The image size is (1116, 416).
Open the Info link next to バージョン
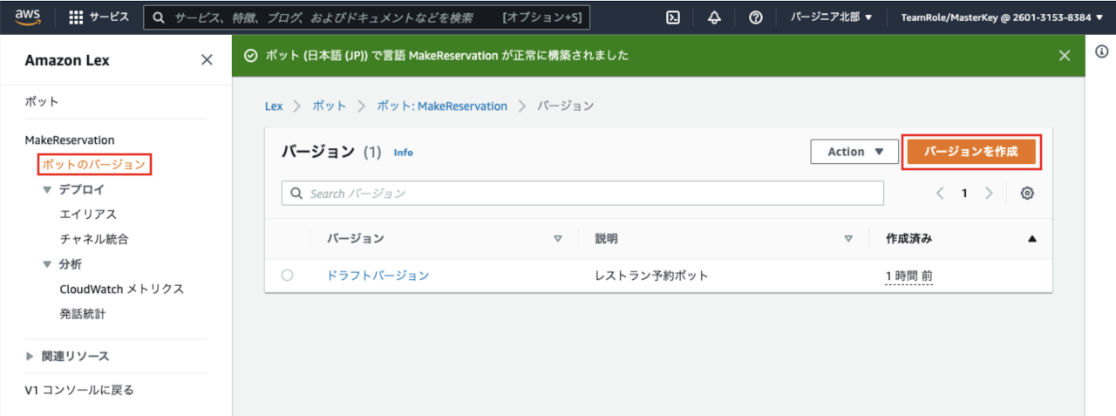pyautogui.click(x=404, y=153)
